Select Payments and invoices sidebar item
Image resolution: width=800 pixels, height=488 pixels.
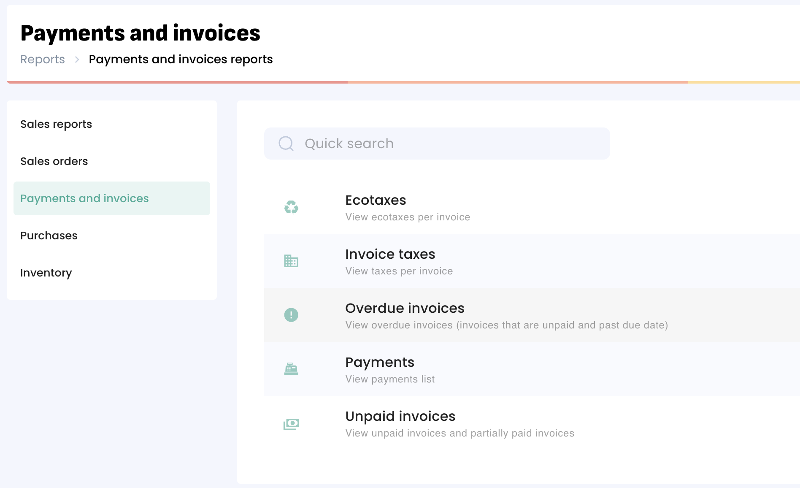84,198
